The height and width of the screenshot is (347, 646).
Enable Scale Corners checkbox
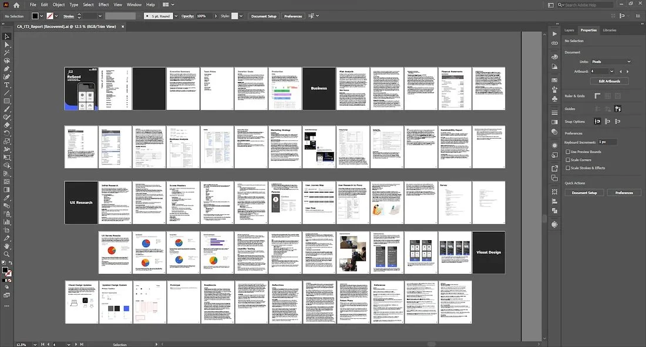tap(568, 160)
